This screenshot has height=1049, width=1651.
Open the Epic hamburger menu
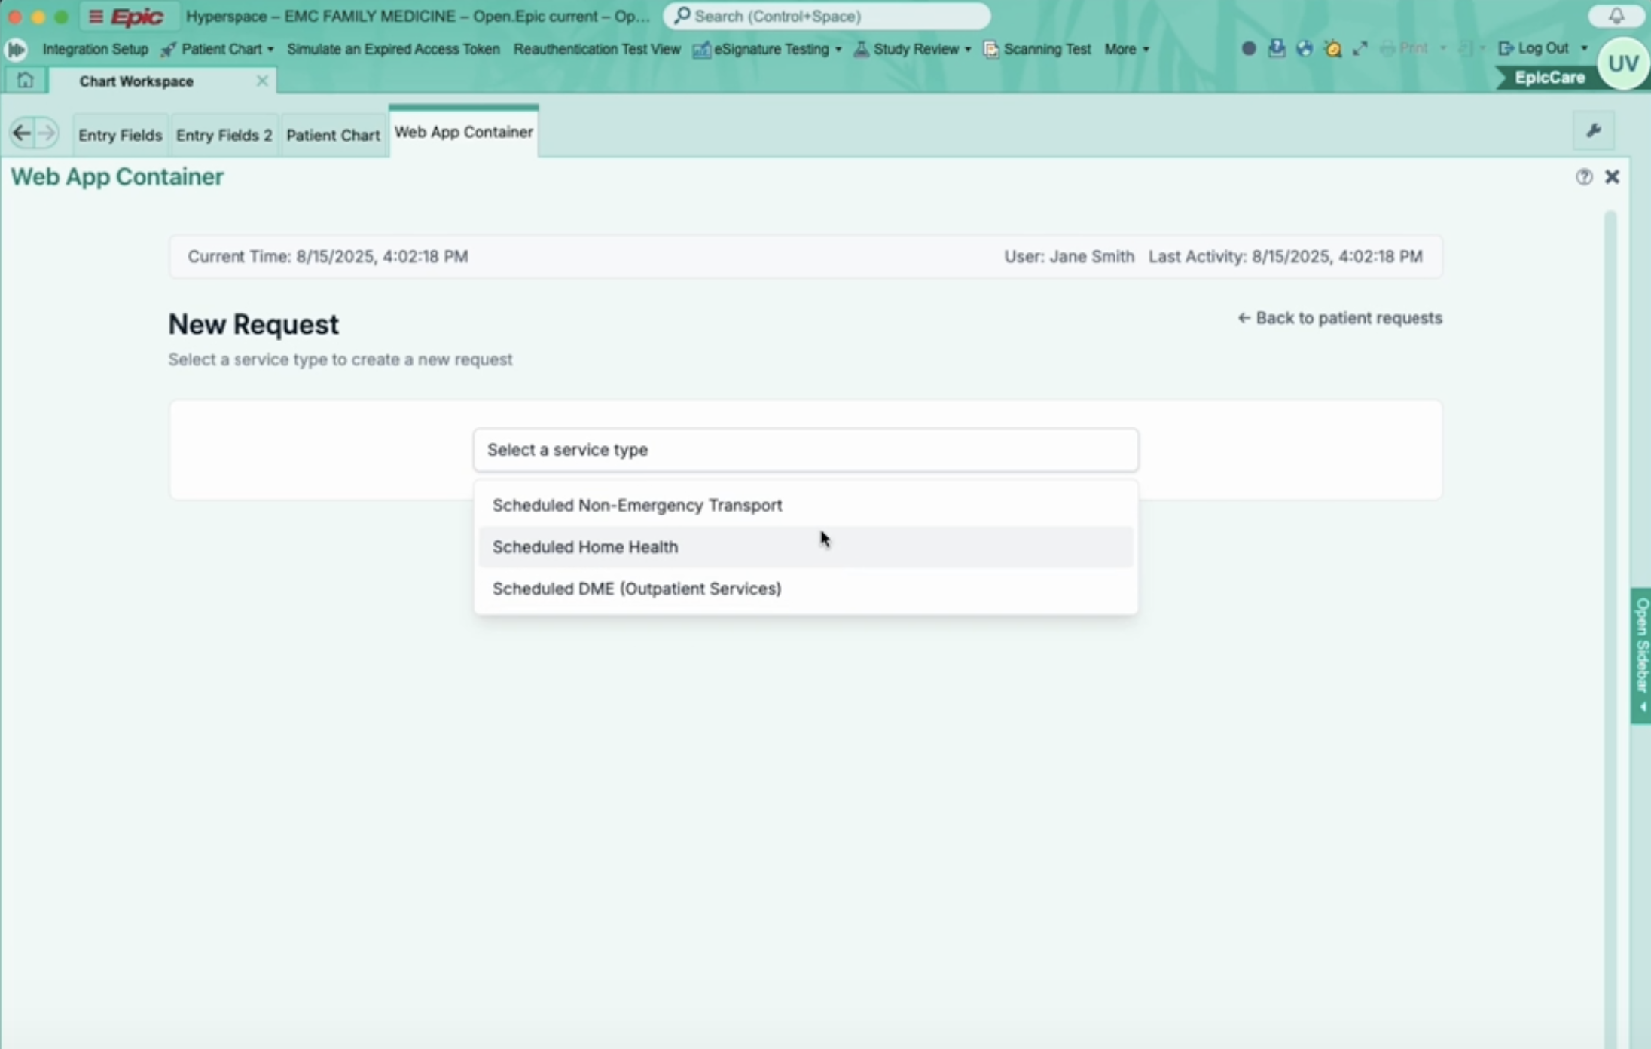(x=95, y=16)
